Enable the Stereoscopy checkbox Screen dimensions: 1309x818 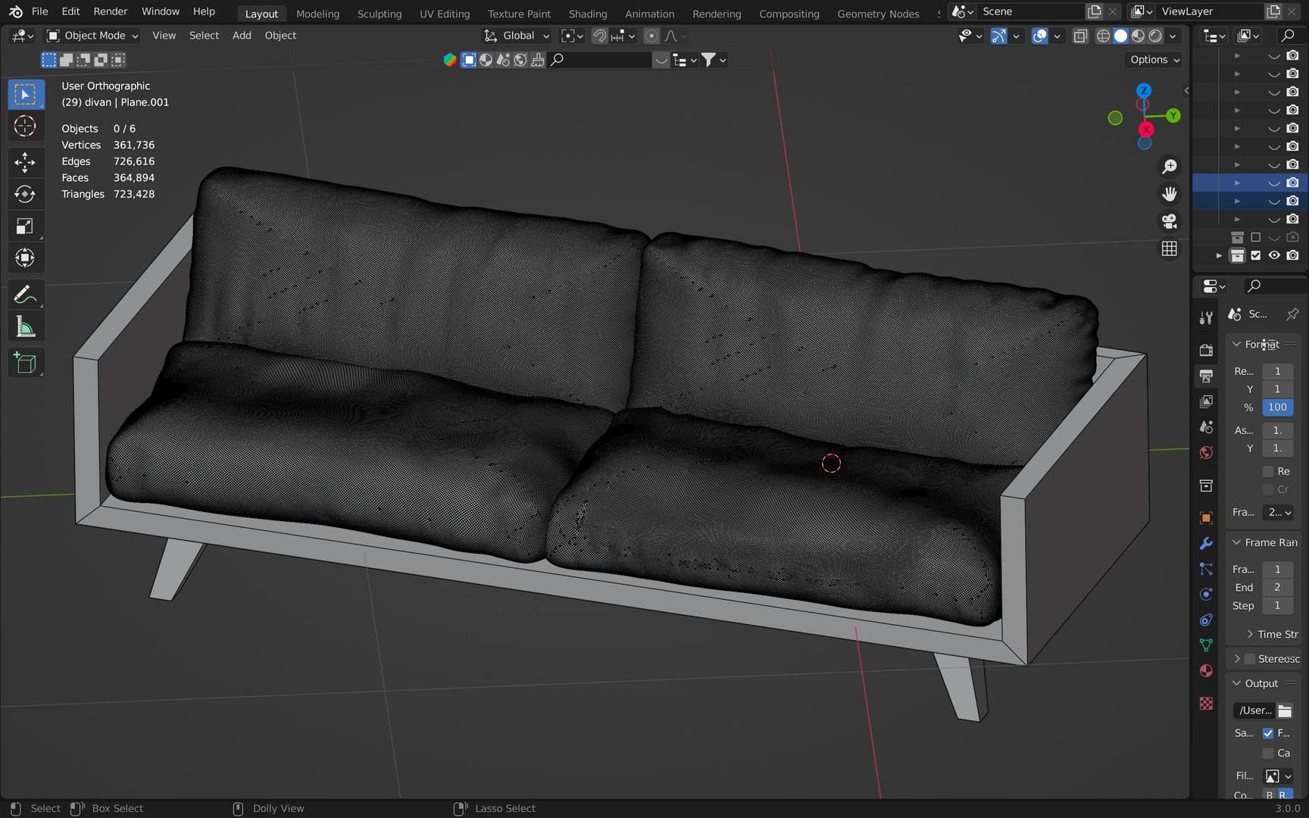[1250, 659]
